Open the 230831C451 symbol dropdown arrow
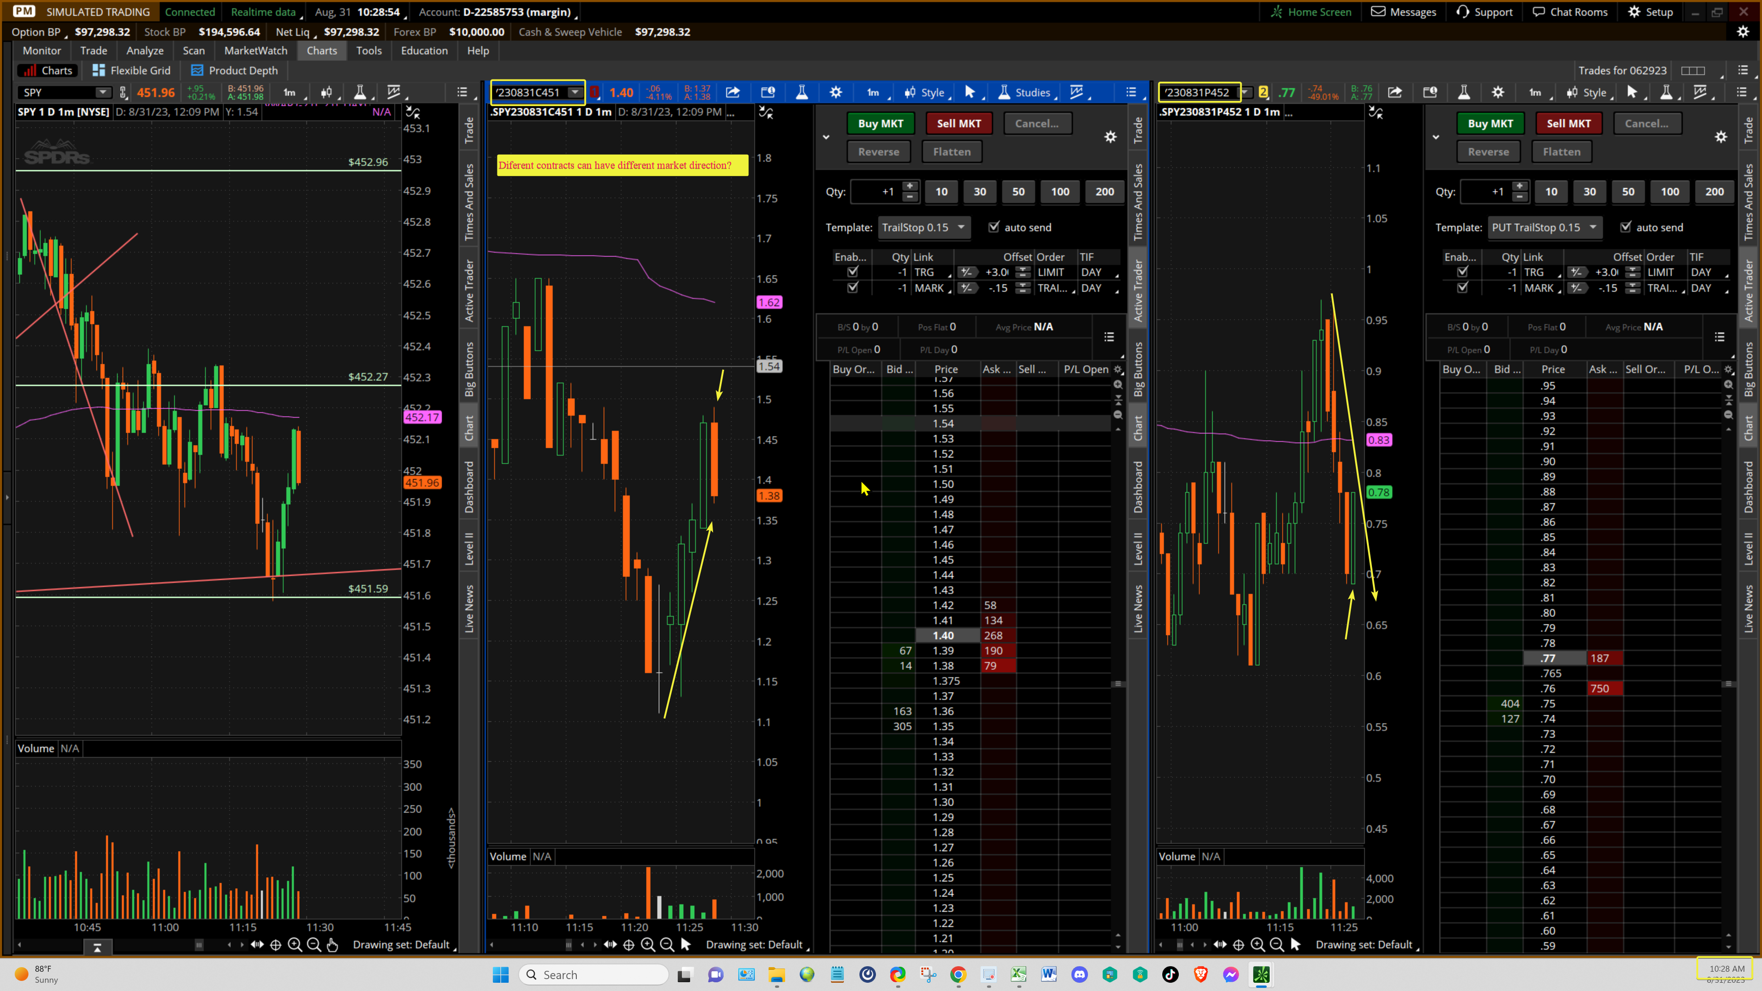The width and height of the screenshot is (1762, 991). point(575,92)
